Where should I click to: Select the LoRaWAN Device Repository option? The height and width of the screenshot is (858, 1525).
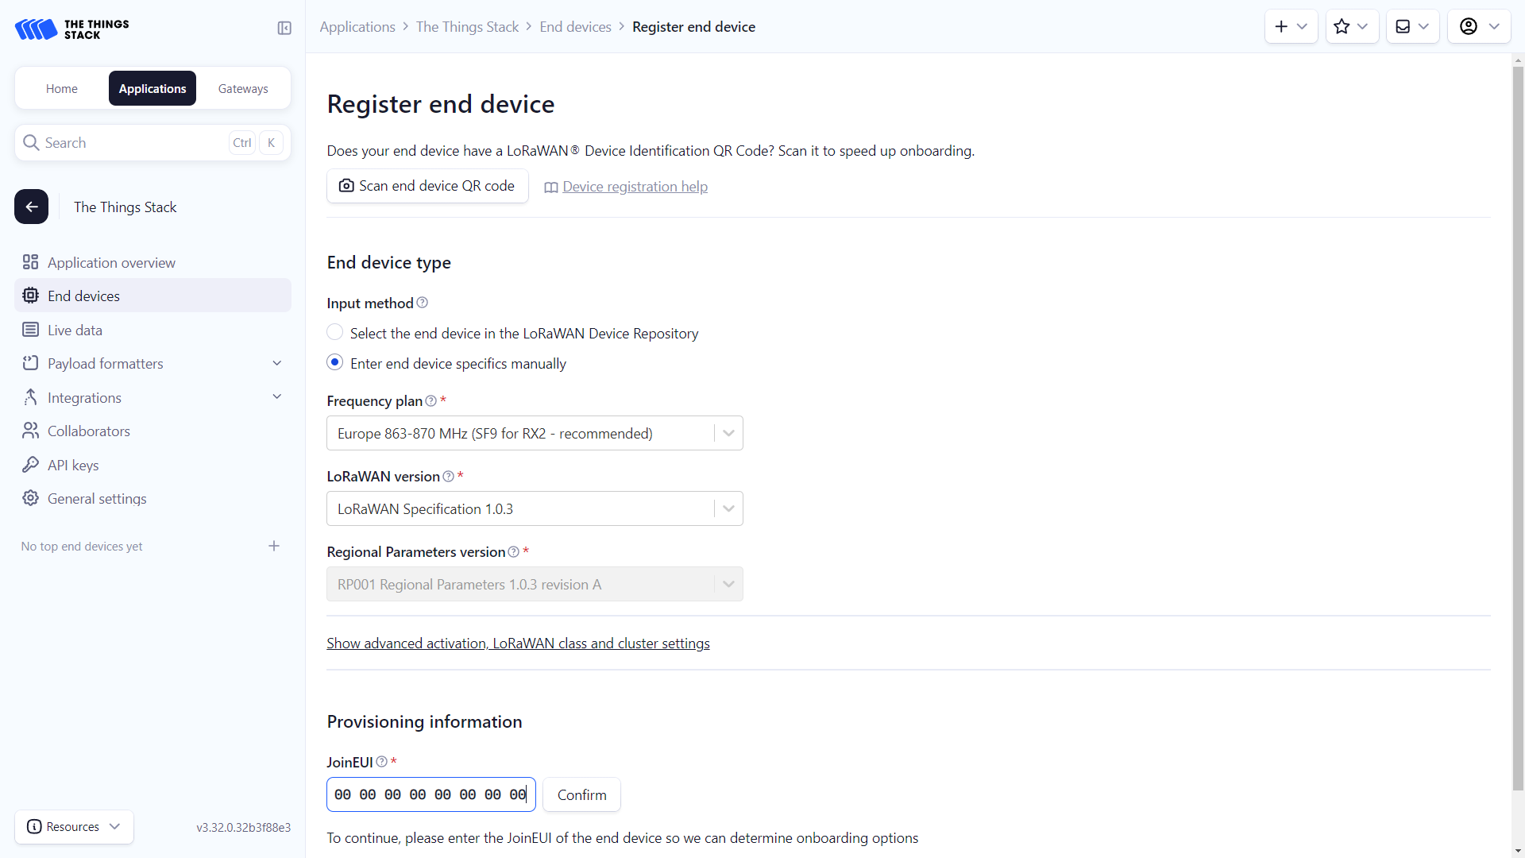(x=335, y=332)
